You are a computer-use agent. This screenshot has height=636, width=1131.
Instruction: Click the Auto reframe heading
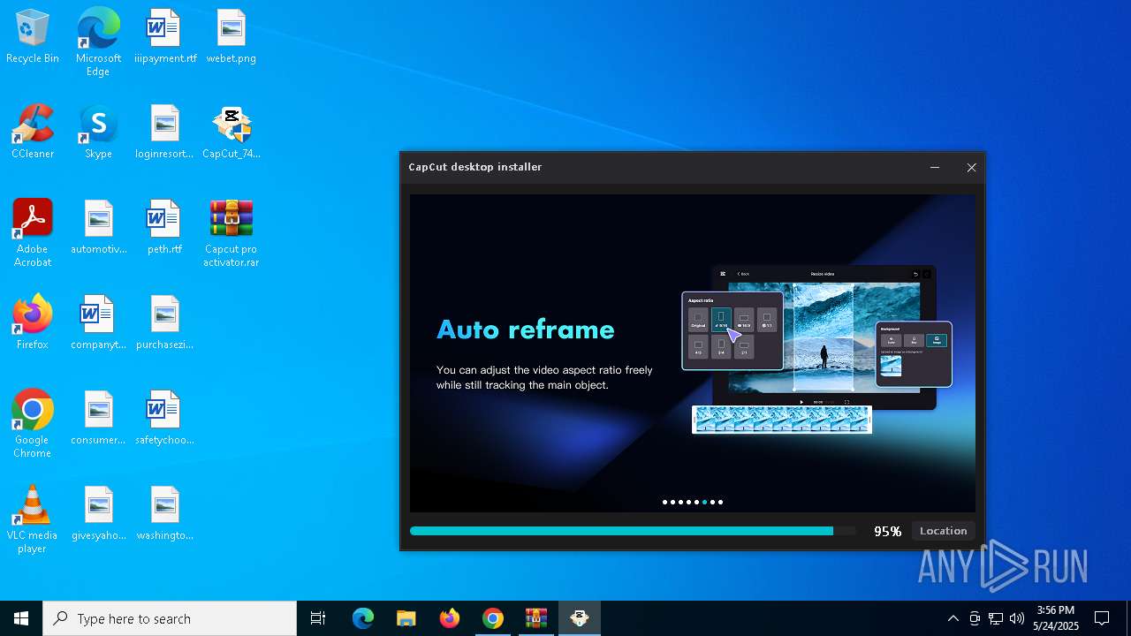pyautogui.click(x=526, y=329)
